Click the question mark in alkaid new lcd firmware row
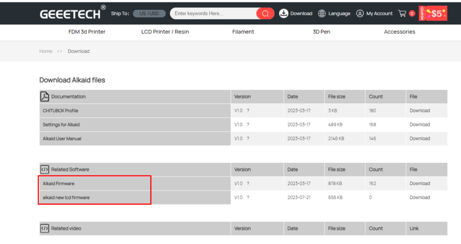 (x=248, y=197)
